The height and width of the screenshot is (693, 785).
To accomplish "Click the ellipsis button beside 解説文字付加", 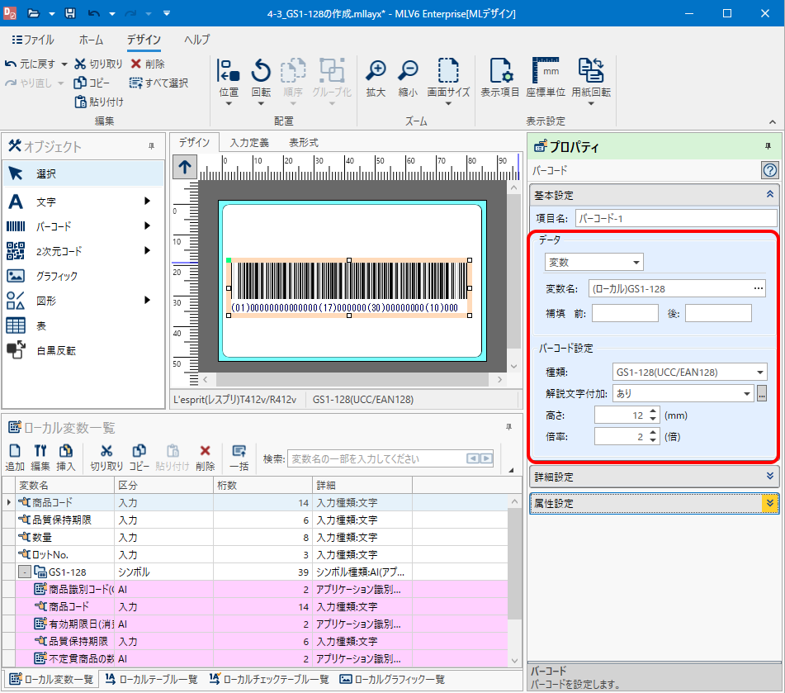I will click(x=761, y=394).
